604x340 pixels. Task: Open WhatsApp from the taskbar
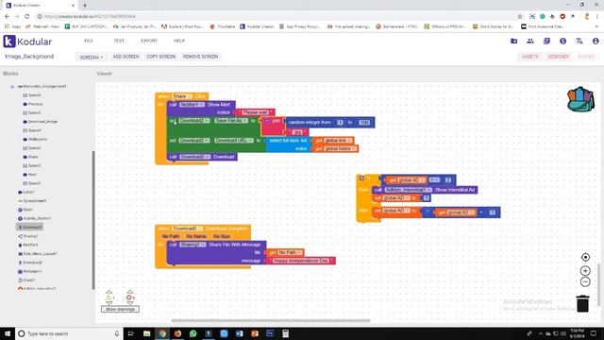point(193,333)
